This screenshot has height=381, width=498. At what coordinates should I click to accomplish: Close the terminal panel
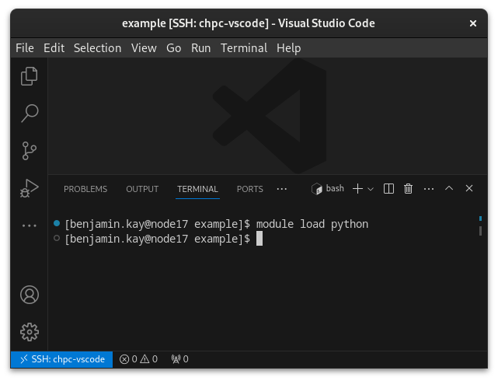click(x=469, y=188)
